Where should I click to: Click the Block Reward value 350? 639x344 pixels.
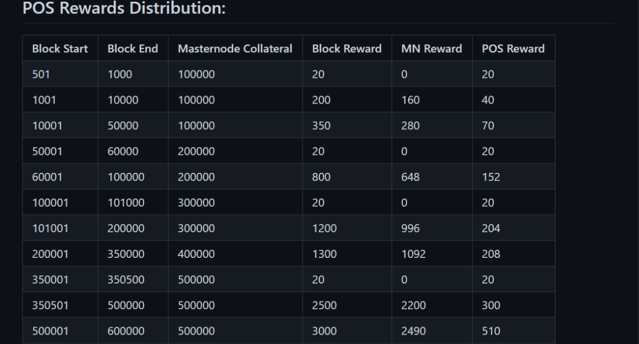[x=321, y=125]
